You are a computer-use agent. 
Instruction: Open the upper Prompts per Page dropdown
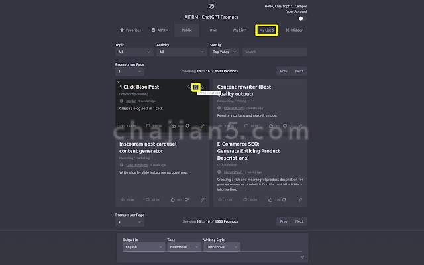[130, 72]
